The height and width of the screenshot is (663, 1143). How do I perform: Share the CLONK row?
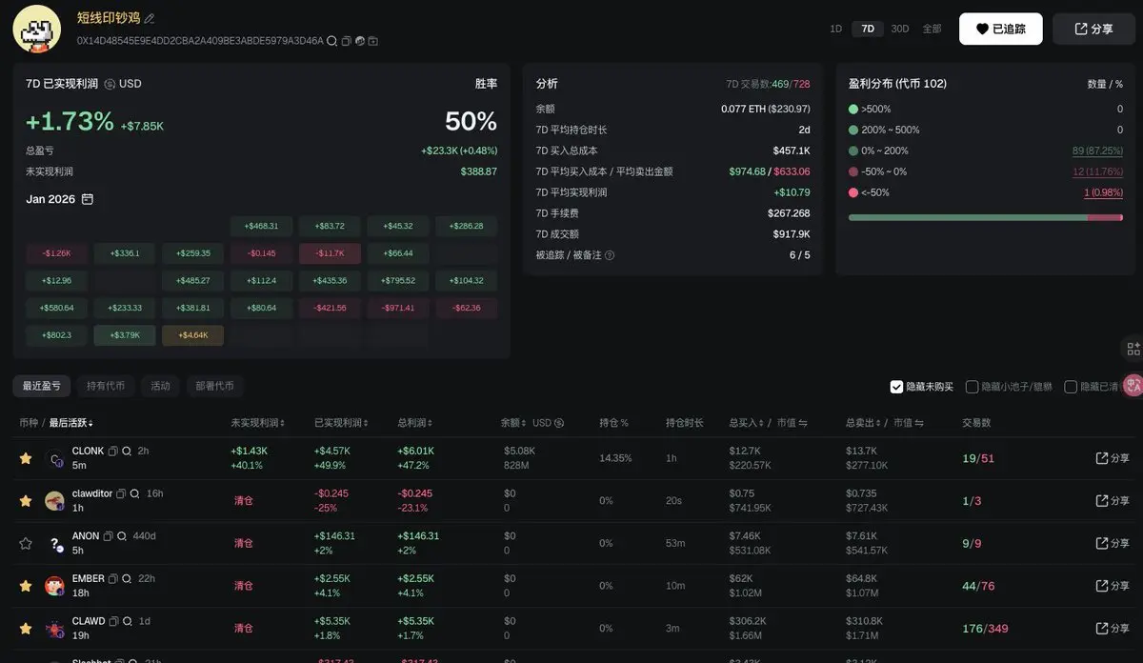pos(1113,458)
